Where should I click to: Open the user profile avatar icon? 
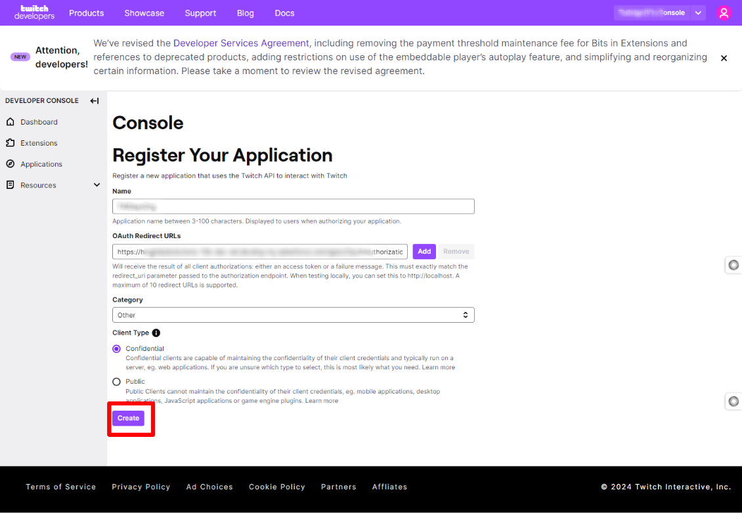724,12
